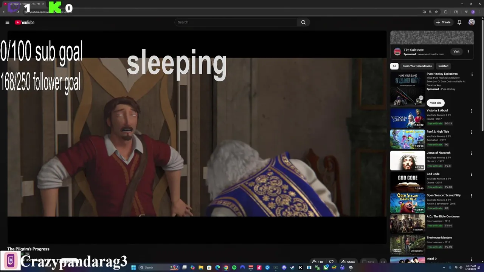The width and height of the screenshot is (484, 272).
Task: Open the God Code movie title
Action: 433,174
